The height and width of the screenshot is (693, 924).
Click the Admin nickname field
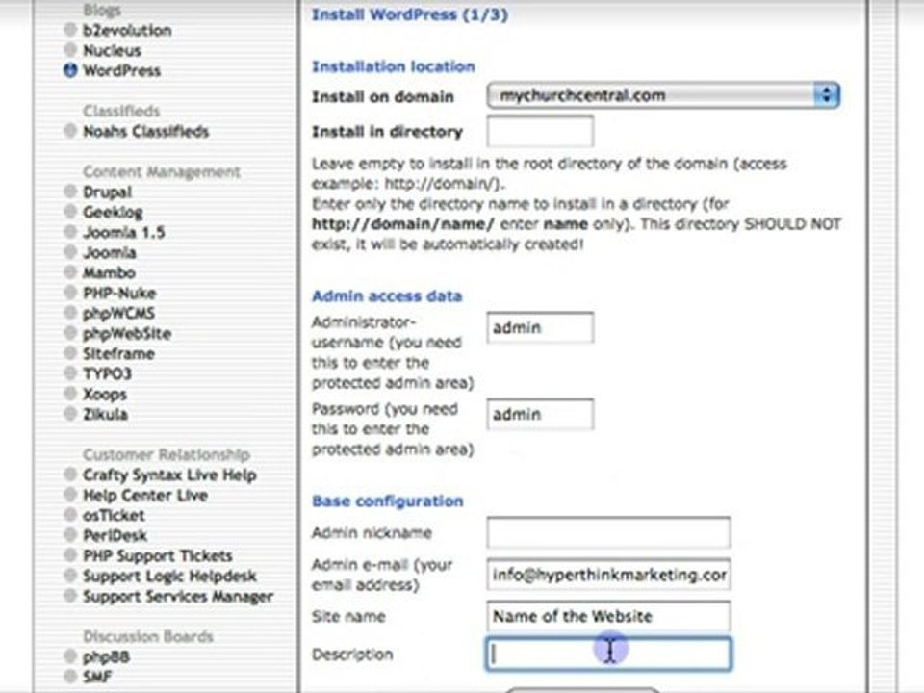(608, 532)
